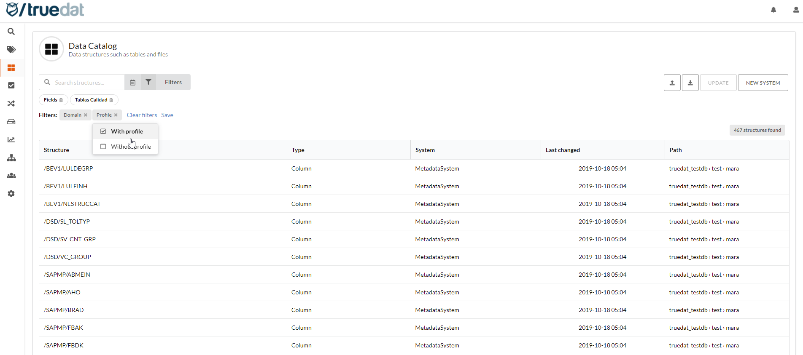This screenshot has height=355, width=803.
Task: Click the notifications bell icon
Action: click(x=773, y=10)
